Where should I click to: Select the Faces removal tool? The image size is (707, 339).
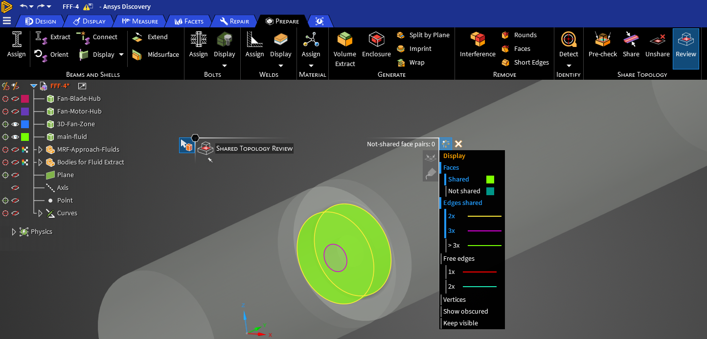click(x=516, y=48)
